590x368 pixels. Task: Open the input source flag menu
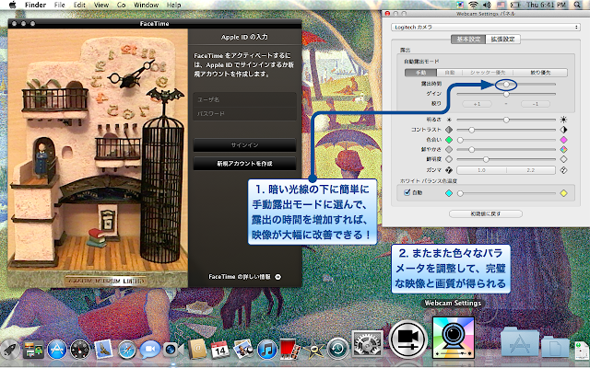point(501,5)
